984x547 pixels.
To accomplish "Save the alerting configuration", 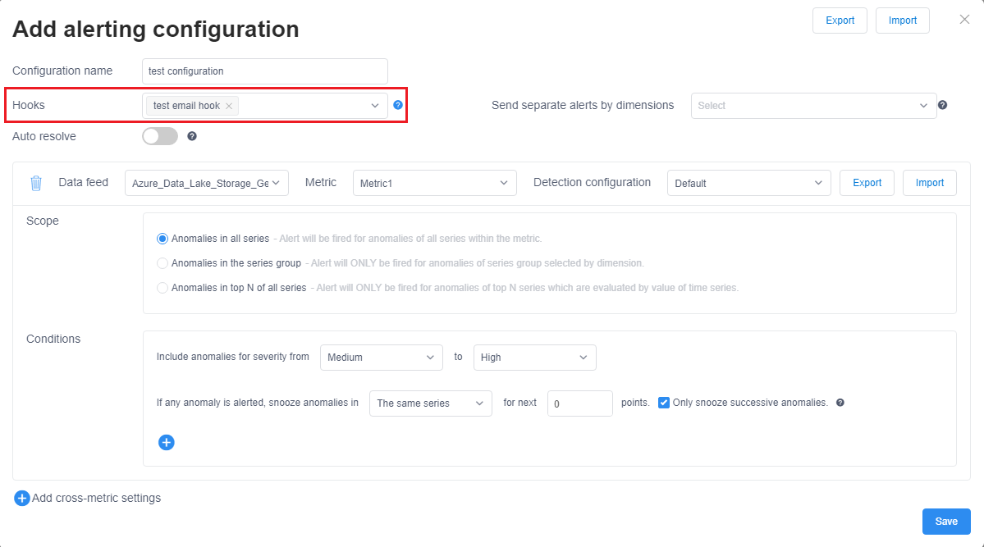I will pyautogui.click(x=946, y=522).
